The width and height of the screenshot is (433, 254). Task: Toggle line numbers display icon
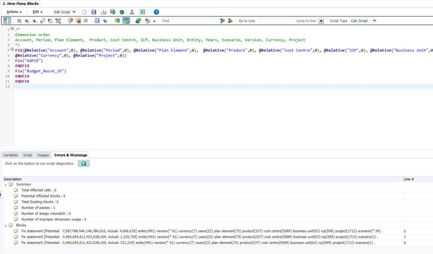pos(7,21)
